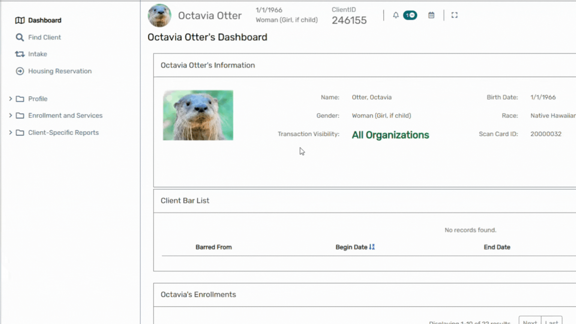Click the large otter profile photo
The height and width of the screenshot is (324, 576).
click(x=198, y=115)
